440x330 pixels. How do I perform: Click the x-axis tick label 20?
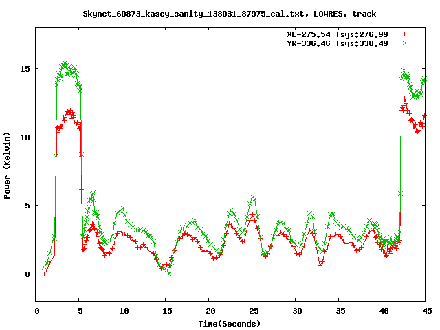[x=210, y=311]
